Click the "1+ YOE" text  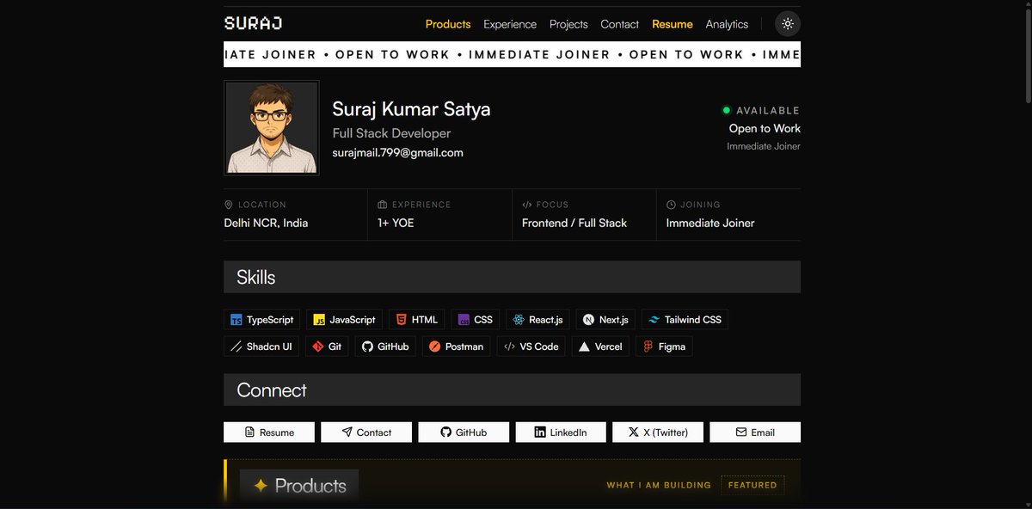tap(396, 223)
